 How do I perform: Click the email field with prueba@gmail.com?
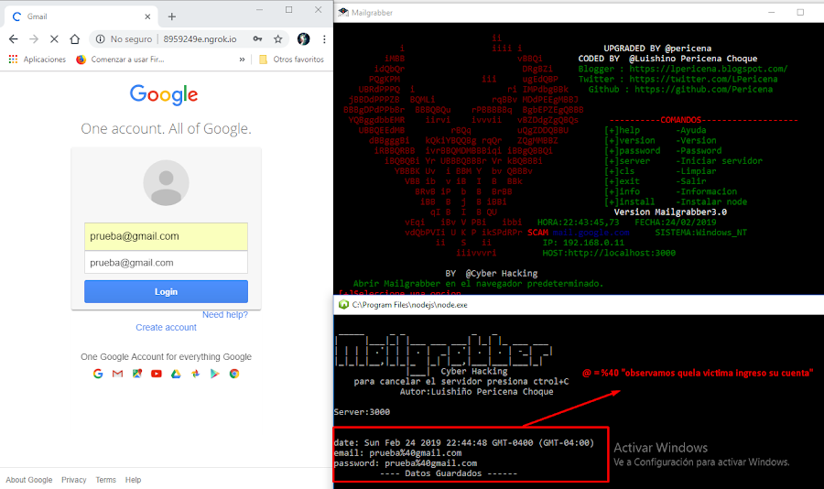tap(166, 236)
